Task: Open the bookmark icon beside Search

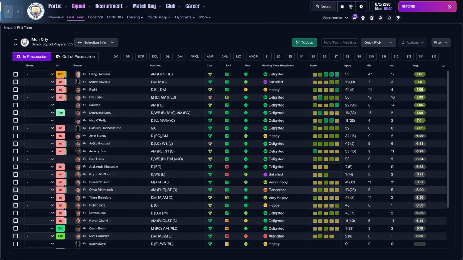Action: click(342, 6)
